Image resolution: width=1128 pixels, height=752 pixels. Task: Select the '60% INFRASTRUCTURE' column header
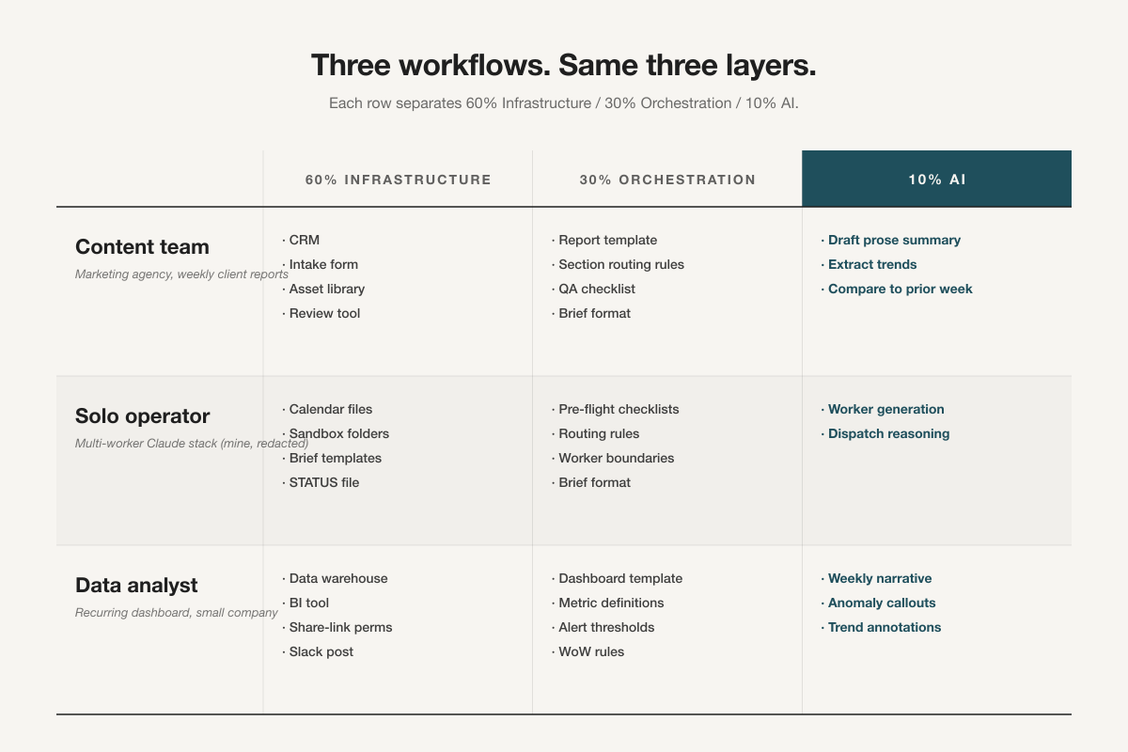(399, 180)
